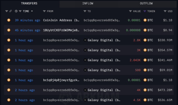Open the OUTFLOW tab
Viewport: 178px width, 105px height.
146,3
